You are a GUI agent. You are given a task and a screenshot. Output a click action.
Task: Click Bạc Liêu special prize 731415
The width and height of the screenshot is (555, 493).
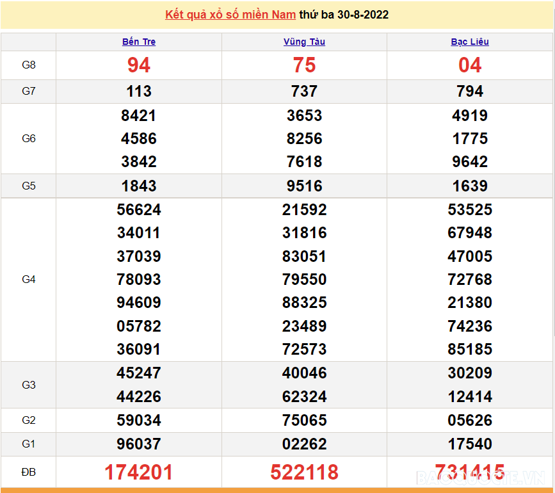470,473
